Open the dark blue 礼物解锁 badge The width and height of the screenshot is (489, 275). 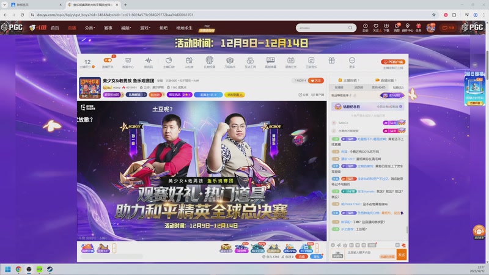tap(136, 95)
